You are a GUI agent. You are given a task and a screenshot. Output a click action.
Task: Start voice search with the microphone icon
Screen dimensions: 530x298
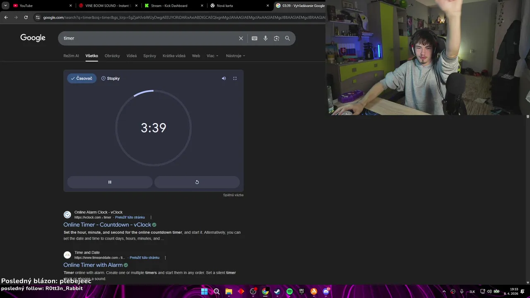tap(265, 38)
